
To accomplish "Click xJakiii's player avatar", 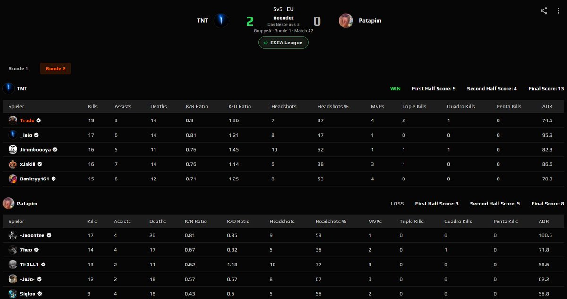I will [13, 164].
